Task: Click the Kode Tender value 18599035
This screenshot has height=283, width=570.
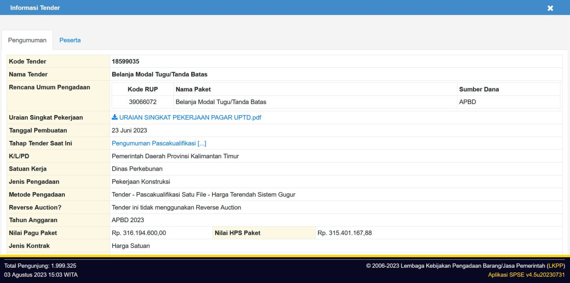Action: 125,62
